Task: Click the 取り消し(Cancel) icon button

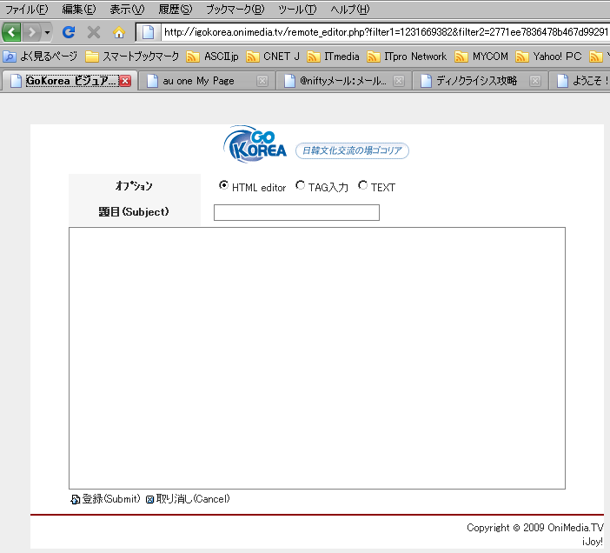Action: pos(149,499)
